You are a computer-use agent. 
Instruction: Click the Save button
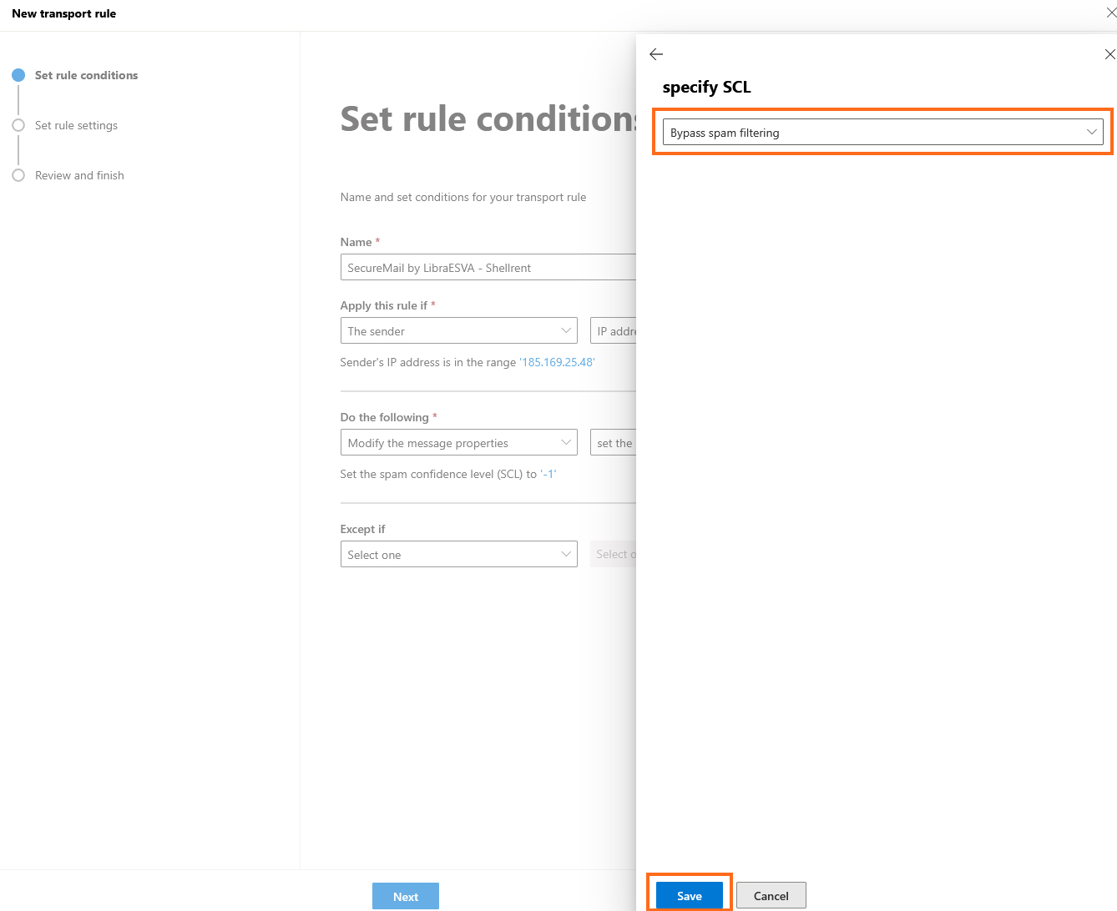pos(690,895)
